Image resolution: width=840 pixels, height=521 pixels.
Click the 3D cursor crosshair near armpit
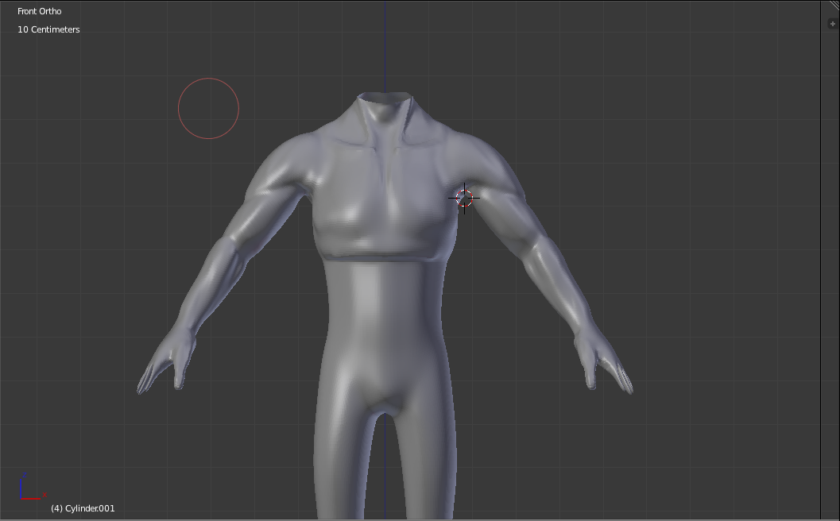point(464,198)
